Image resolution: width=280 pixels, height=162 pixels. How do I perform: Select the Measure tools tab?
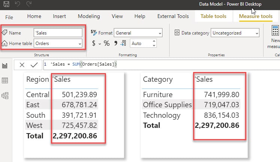pos(256,16)
